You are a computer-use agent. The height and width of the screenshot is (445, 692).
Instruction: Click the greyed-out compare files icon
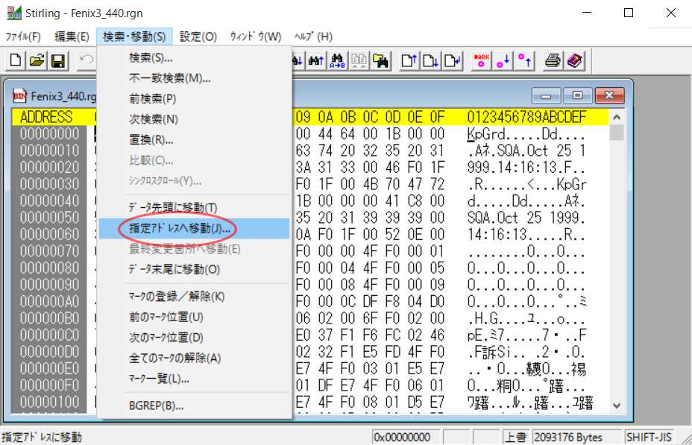click(359, 60)
